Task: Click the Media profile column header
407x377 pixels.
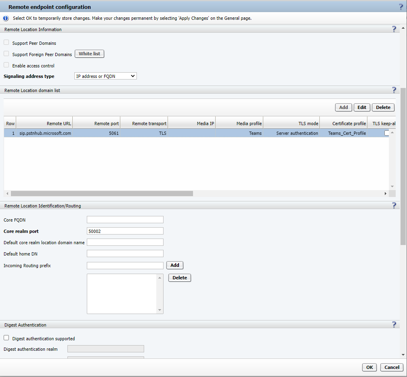Action: 239,123
